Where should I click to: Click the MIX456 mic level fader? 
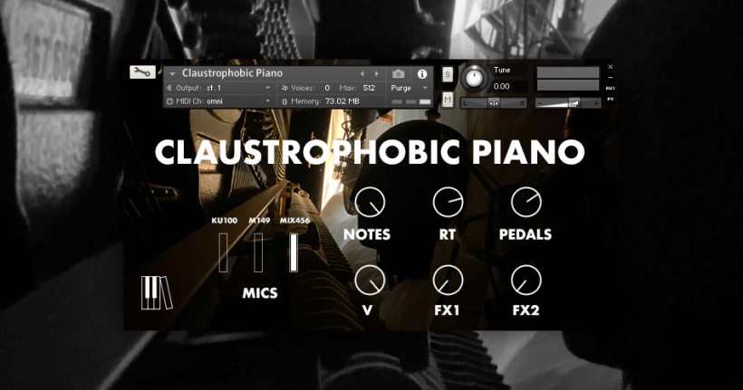click(294, 252)
